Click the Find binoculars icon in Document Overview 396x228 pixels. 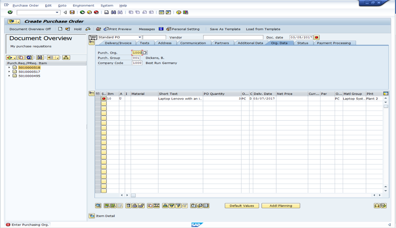(x=40, y=57)
